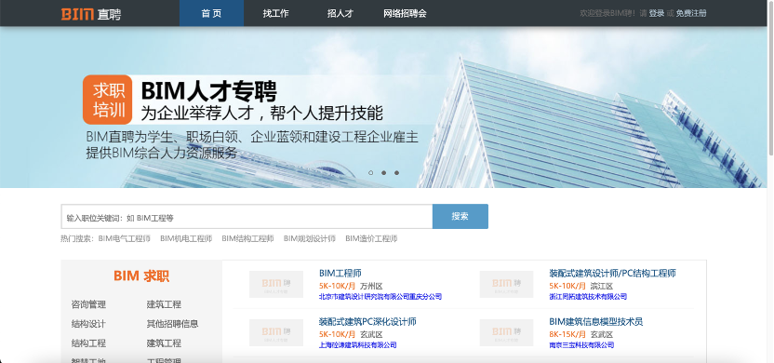The width and height of the screenshot is (774, 363).
Task: Open company 北京市建筑设计研究院有限公司重庆分公司
Action: pyautogui.click(x=380, y=297)
